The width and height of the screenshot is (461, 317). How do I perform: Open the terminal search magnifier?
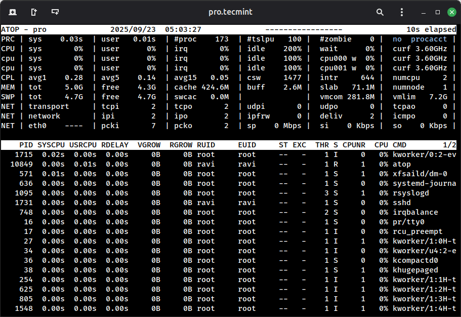click(380, 12)
